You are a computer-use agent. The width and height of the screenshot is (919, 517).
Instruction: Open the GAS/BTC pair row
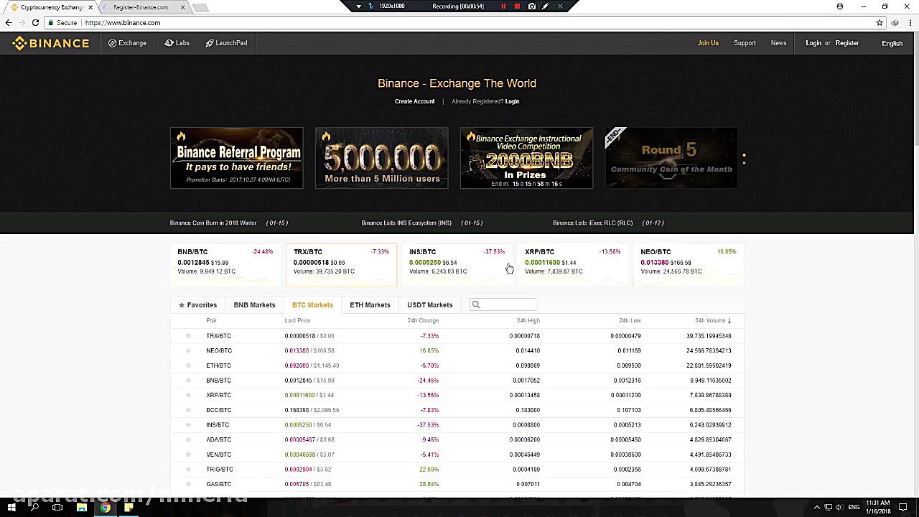click(x=457, y=484)
